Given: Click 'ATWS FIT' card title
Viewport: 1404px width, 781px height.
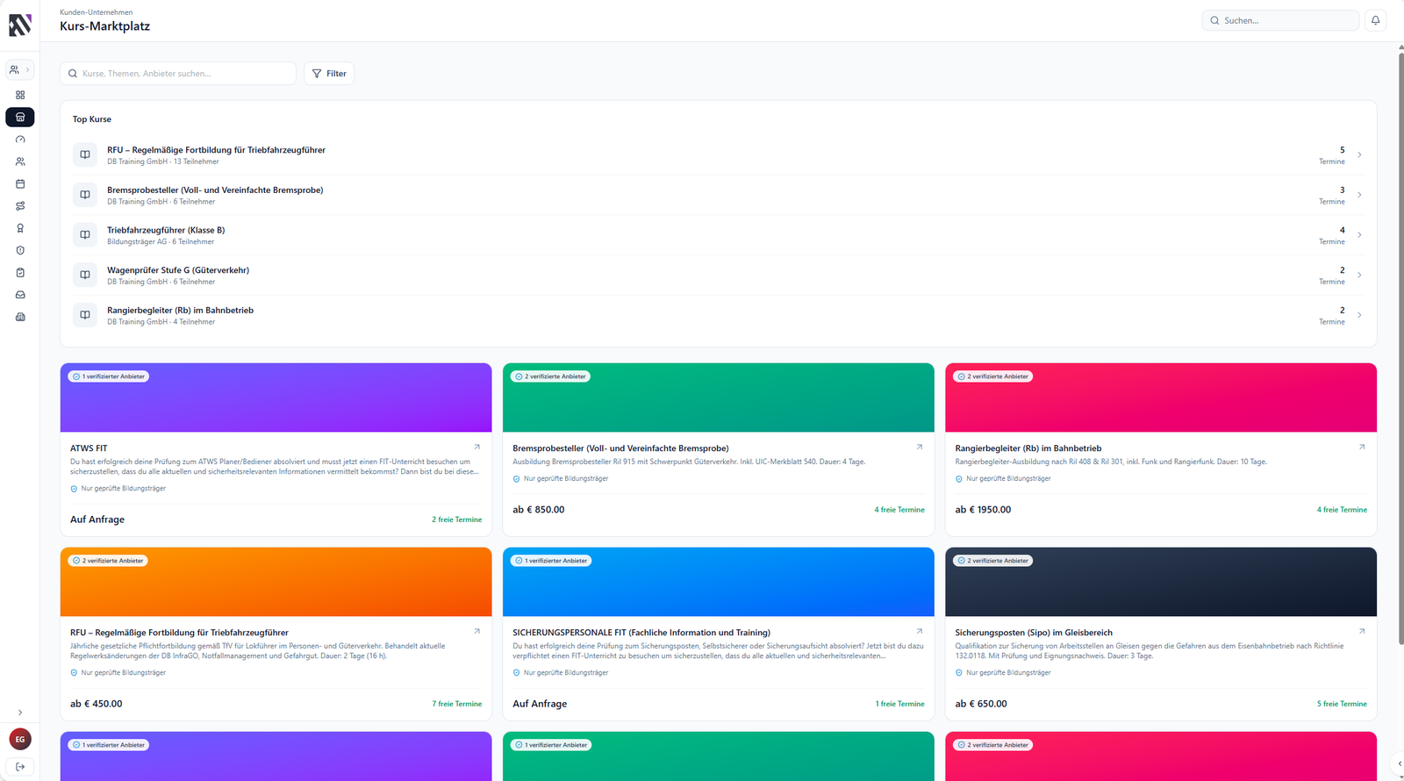Looking at the screenshot, I should point(89,448).
